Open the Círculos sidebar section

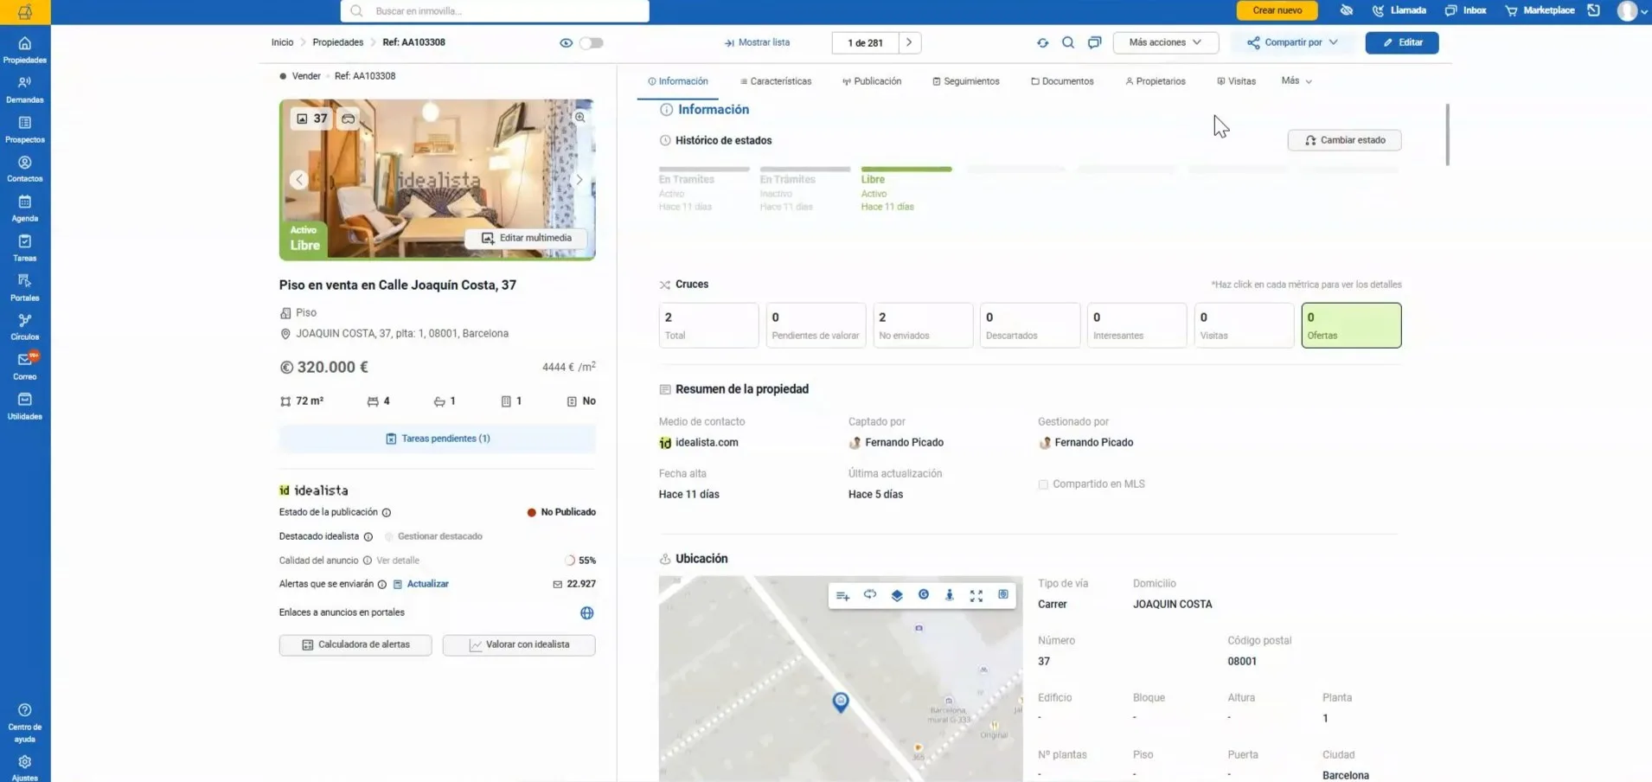[24, 327]
